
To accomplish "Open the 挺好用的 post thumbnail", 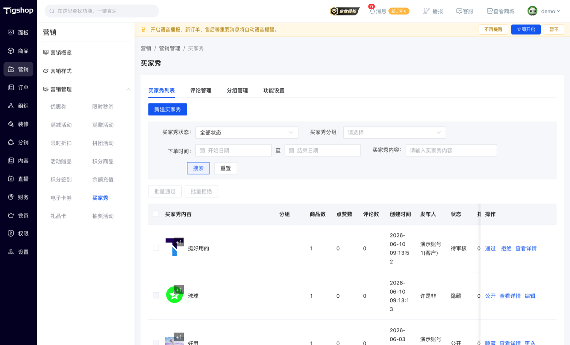I will (174, 247).
